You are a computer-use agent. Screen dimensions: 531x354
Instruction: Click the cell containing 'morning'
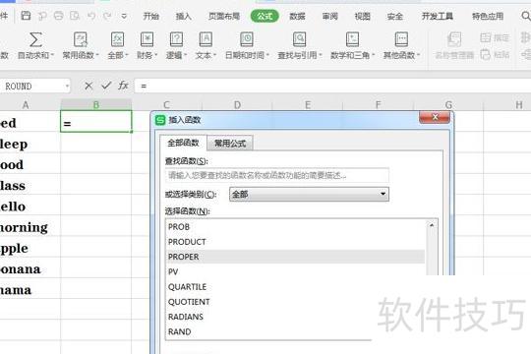coord(30,226)
